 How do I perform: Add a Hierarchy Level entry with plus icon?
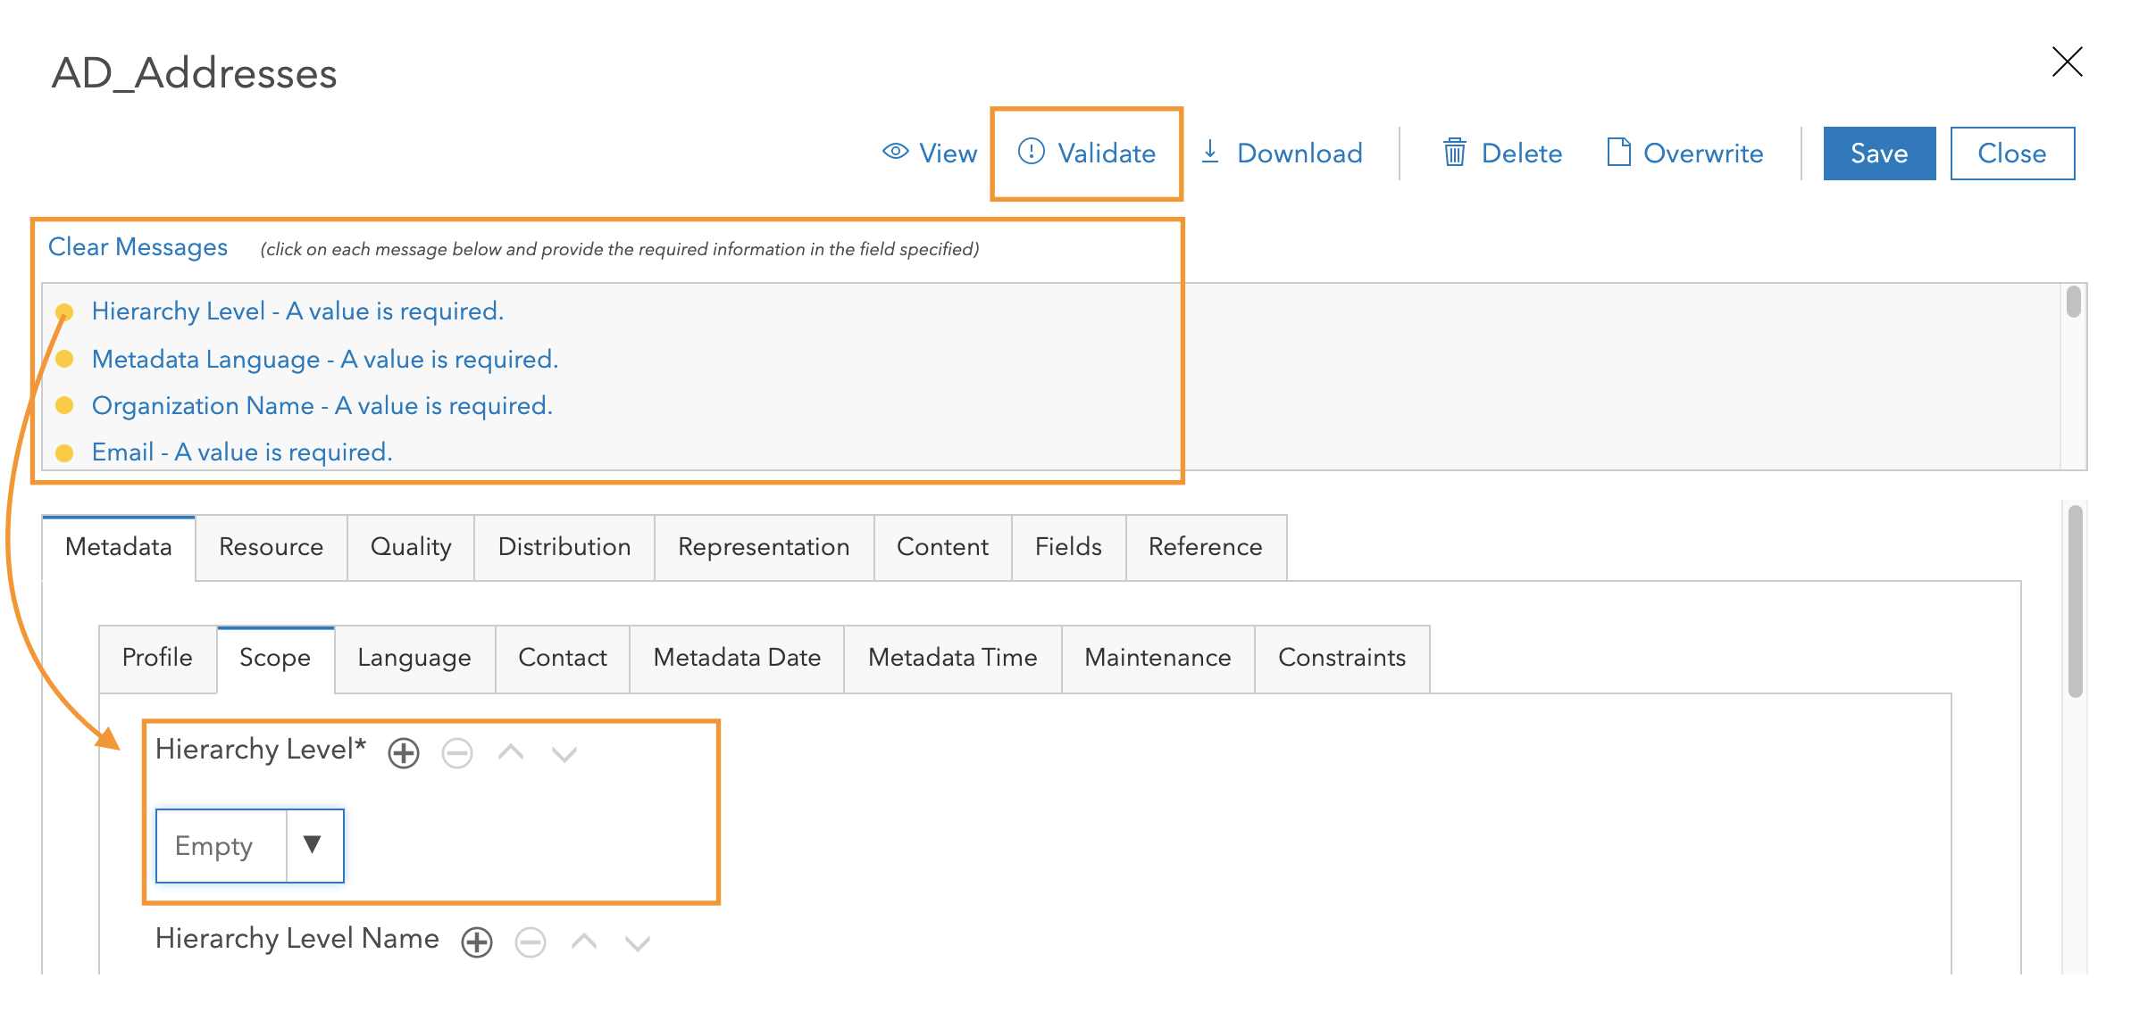403,752
